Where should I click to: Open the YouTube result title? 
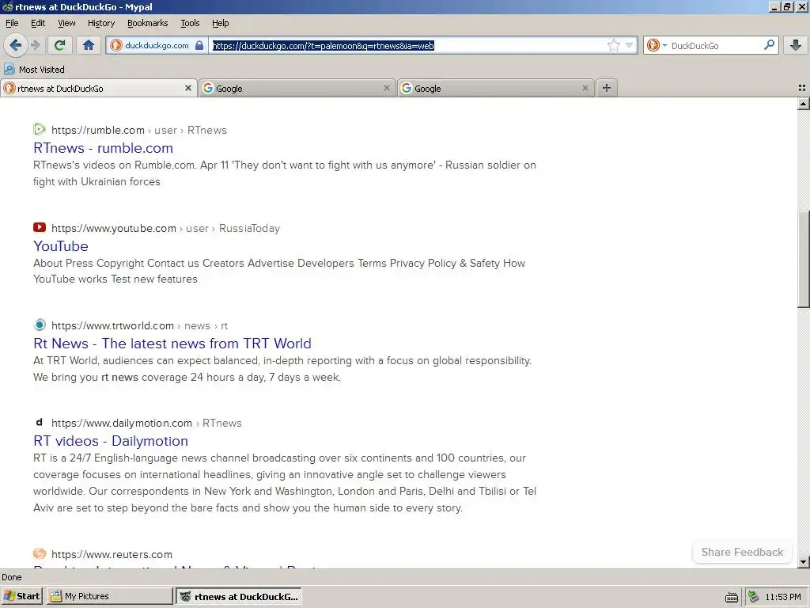(60, 246)
